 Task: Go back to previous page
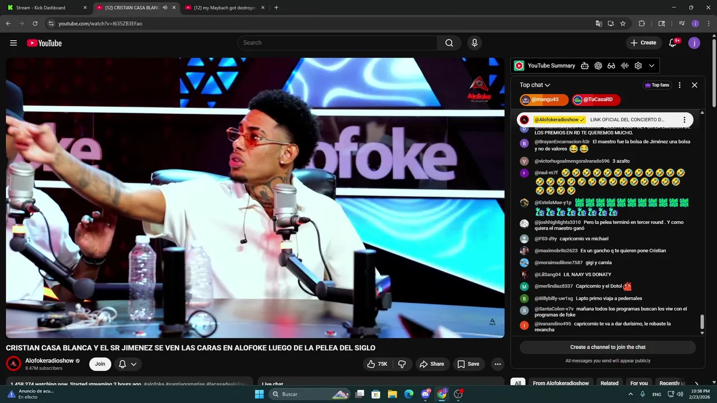(8, 24)
